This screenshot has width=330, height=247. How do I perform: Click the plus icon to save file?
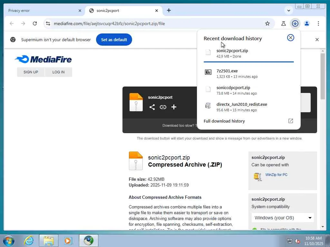[x=174, y=107]
